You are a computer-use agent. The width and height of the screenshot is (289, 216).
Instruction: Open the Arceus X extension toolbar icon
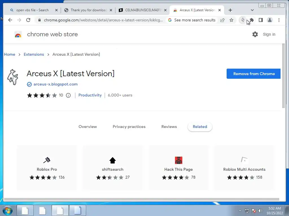coord(243,20)
